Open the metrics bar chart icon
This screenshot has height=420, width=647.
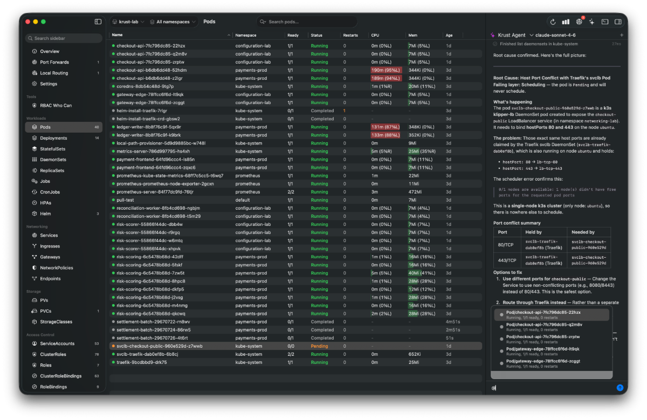(566, 22)
